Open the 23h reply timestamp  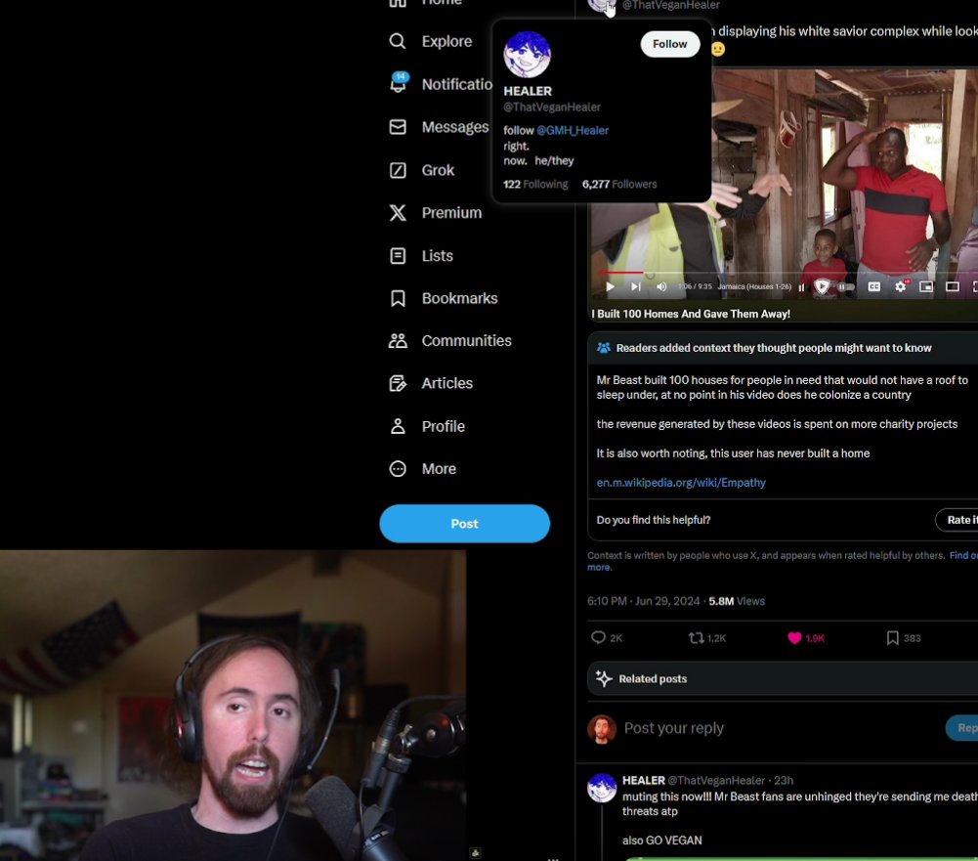[784, 781]
